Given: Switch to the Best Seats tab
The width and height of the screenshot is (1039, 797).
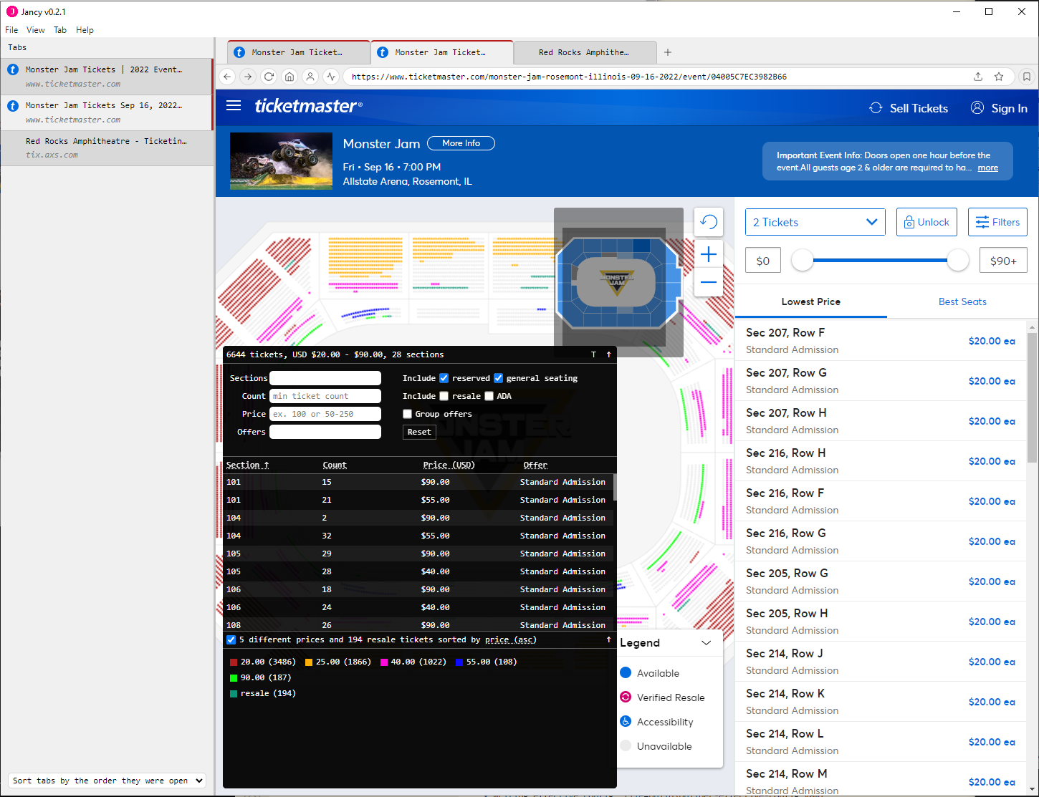Looking at the screenshot, I should click(962, 301).
